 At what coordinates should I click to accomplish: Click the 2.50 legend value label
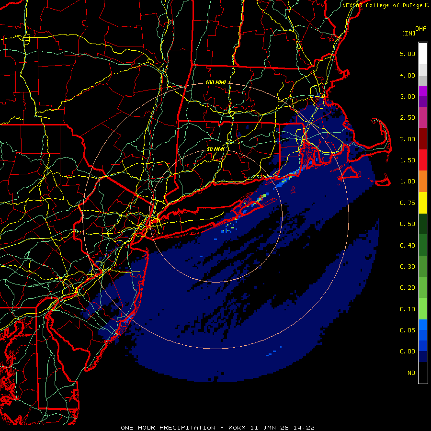tap(408, 118)
